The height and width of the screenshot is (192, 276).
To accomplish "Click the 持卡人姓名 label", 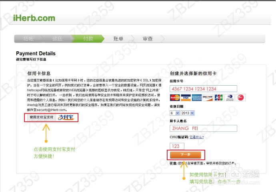I will [x=178, y=121].
